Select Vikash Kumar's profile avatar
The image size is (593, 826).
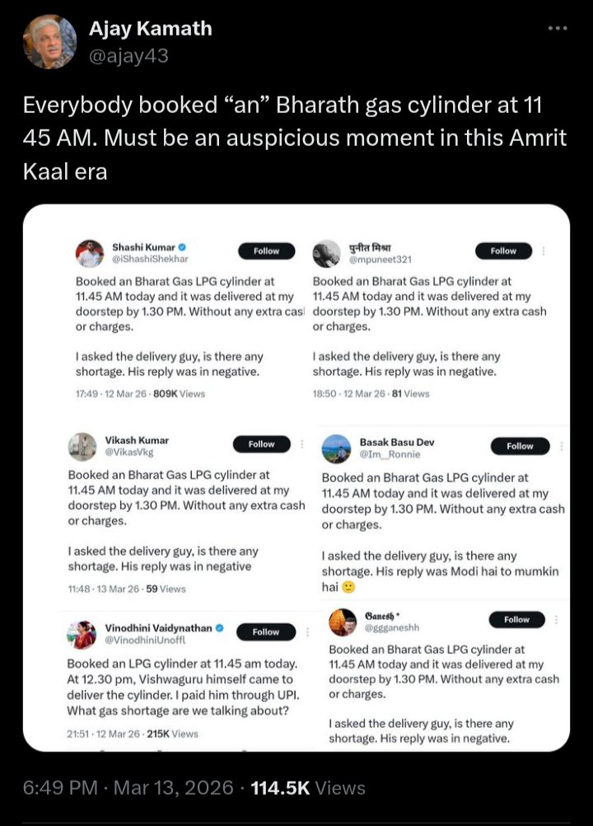coord(82,446)
